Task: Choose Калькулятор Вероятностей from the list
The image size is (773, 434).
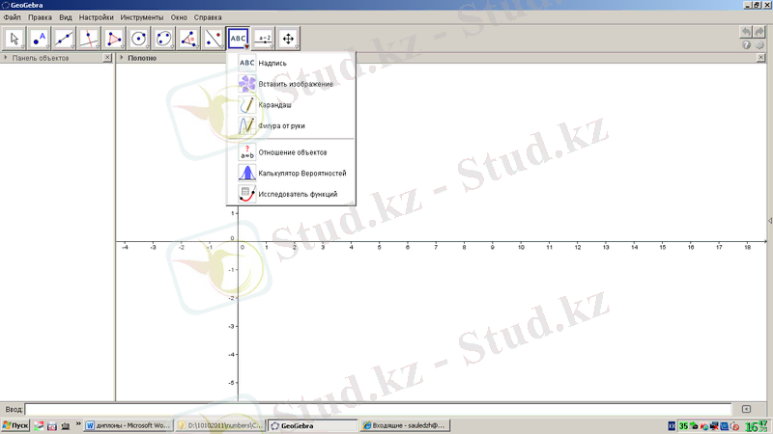Action: [x=301, y=173]
